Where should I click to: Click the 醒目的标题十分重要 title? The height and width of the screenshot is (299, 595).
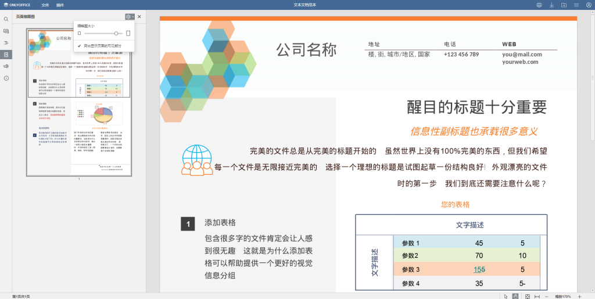476,107
